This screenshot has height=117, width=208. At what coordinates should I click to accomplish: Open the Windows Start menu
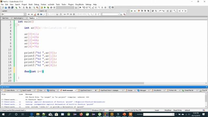[x=3, y=114]
